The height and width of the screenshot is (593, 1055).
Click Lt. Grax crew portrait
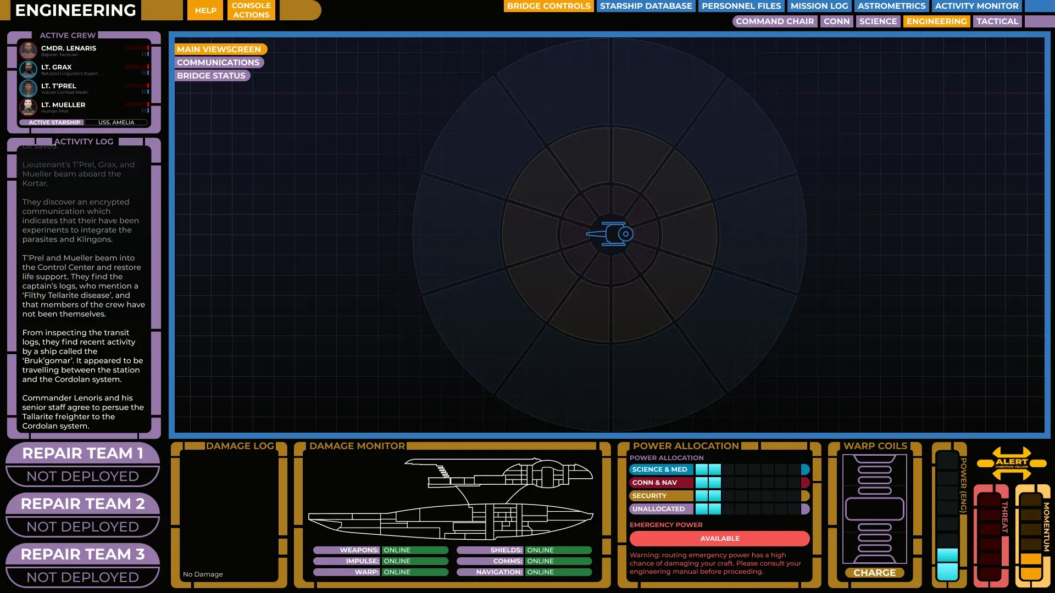tap(28, 69)
